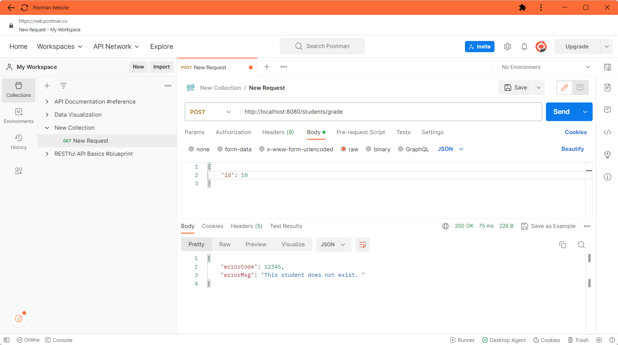Viewport: 618px width, 345px height.
Task: Switch to Environments in sidebar
Action: [x=19, y=116]
